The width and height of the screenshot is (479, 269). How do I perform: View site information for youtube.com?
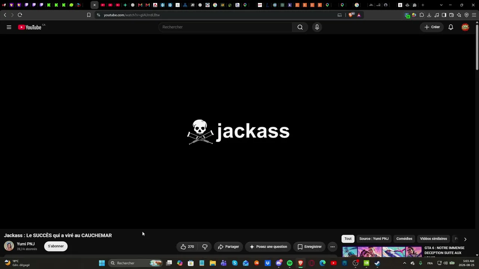[98, 15]
